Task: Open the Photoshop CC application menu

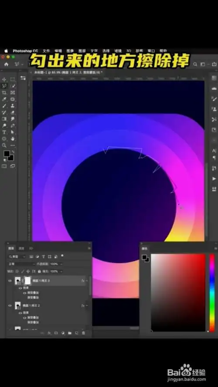Action: [x=25, y=51]
